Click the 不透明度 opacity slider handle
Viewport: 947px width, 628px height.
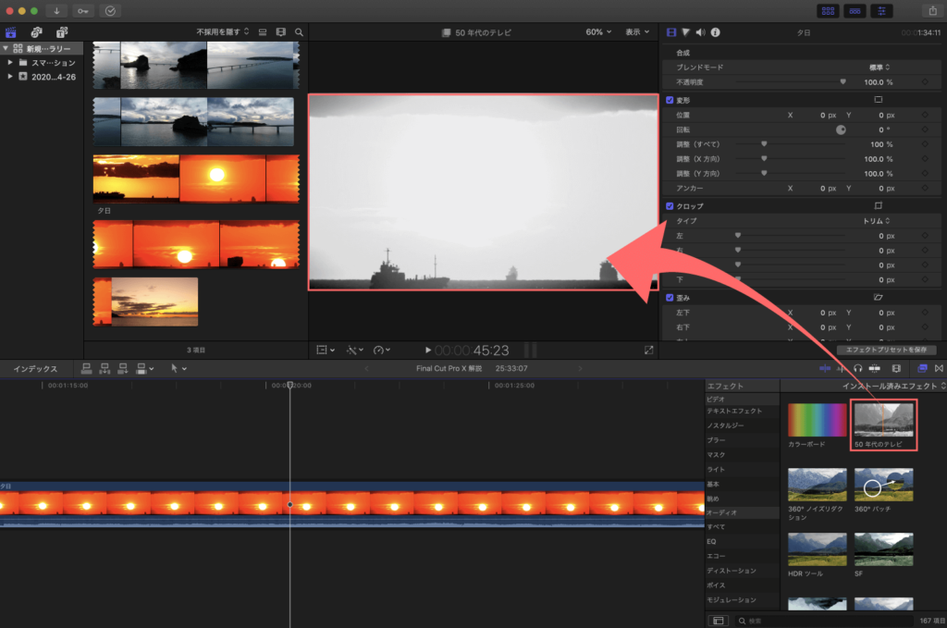click(x=843, y=81)
